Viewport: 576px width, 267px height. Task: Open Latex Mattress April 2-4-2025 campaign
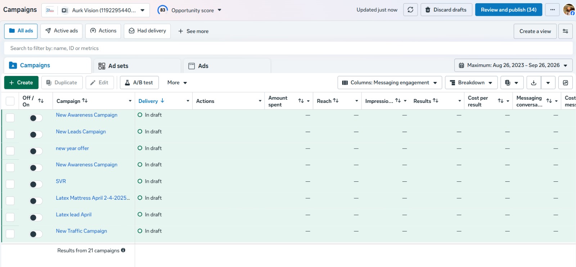[93, 198]
